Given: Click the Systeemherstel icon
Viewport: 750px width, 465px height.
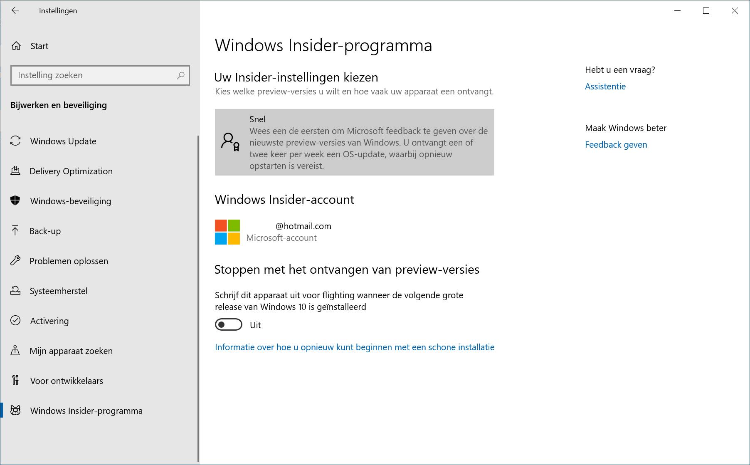Looking at the screenshot, I should tap(15, 291).
